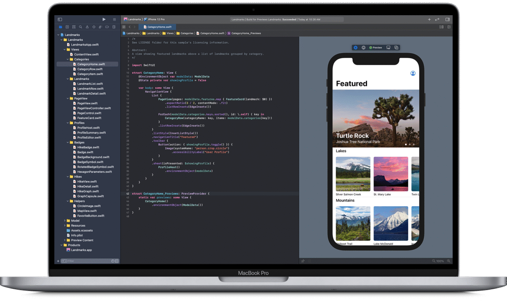
Task: Select ContentView.swift file
Action: (84, 54)
